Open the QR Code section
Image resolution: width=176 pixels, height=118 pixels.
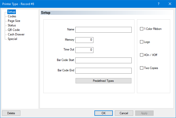tap(14, 30)
